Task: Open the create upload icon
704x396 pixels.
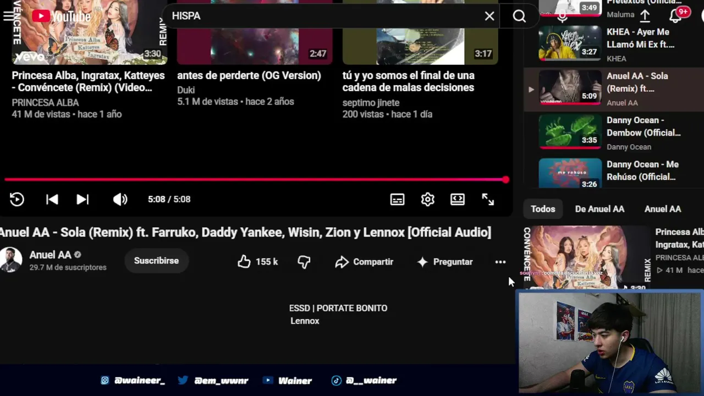Action: pos(645,15)
